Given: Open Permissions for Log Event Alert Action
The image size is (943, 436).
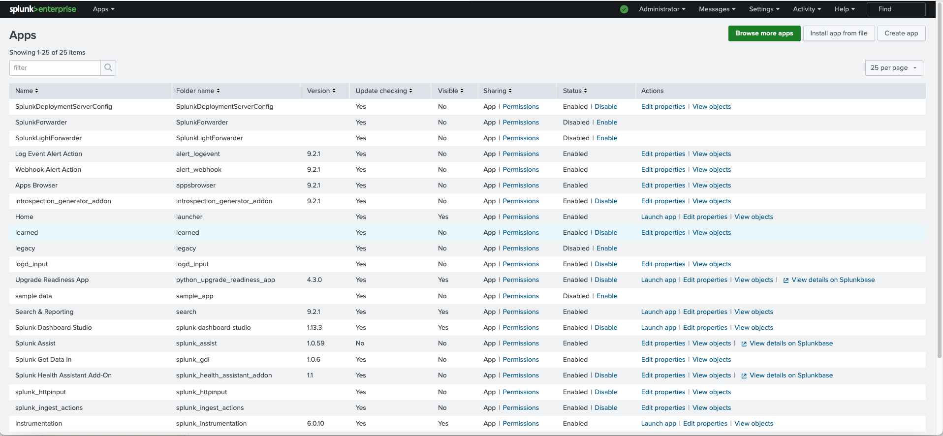Looking at the screenshot, I should pos(521,154).
